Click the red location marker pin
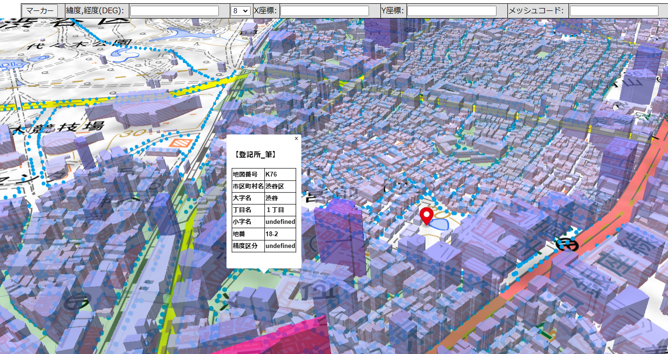Image resolution: width=668 pixels, height=354 pixels. tap(426, 215)
